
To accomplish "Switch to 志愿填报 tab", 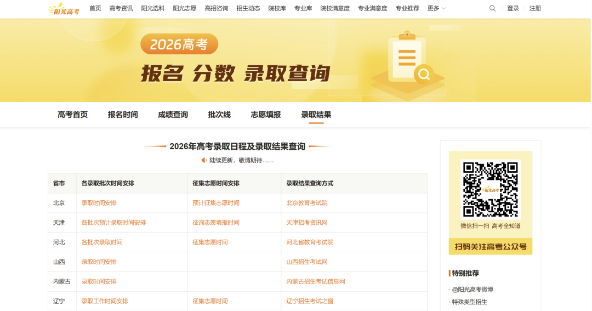I will pos(266,115).
